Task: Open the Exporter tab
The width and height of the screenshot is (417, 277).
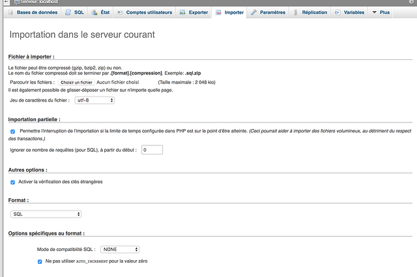Action: click(194, 12)
